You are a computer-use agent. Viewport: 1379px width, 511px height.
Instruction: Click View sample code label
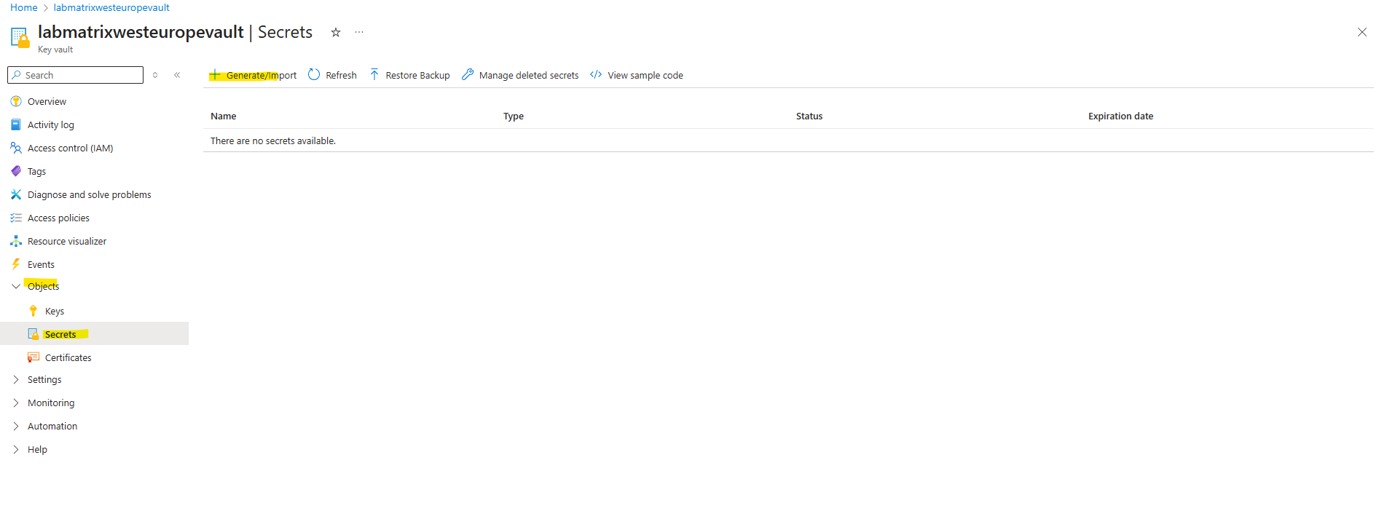[645, 75]
